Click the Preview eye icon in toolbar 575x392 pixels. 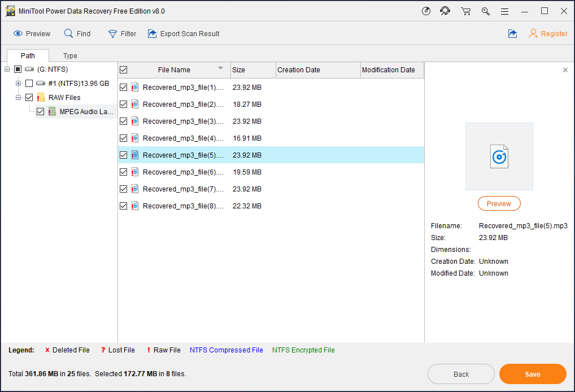(x=18, y=34)
